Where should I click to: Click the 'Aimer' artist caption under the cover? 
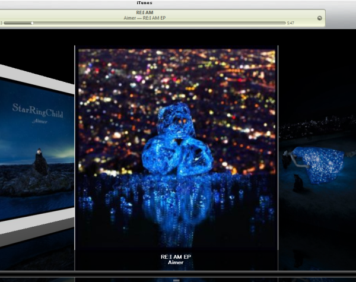176,262
